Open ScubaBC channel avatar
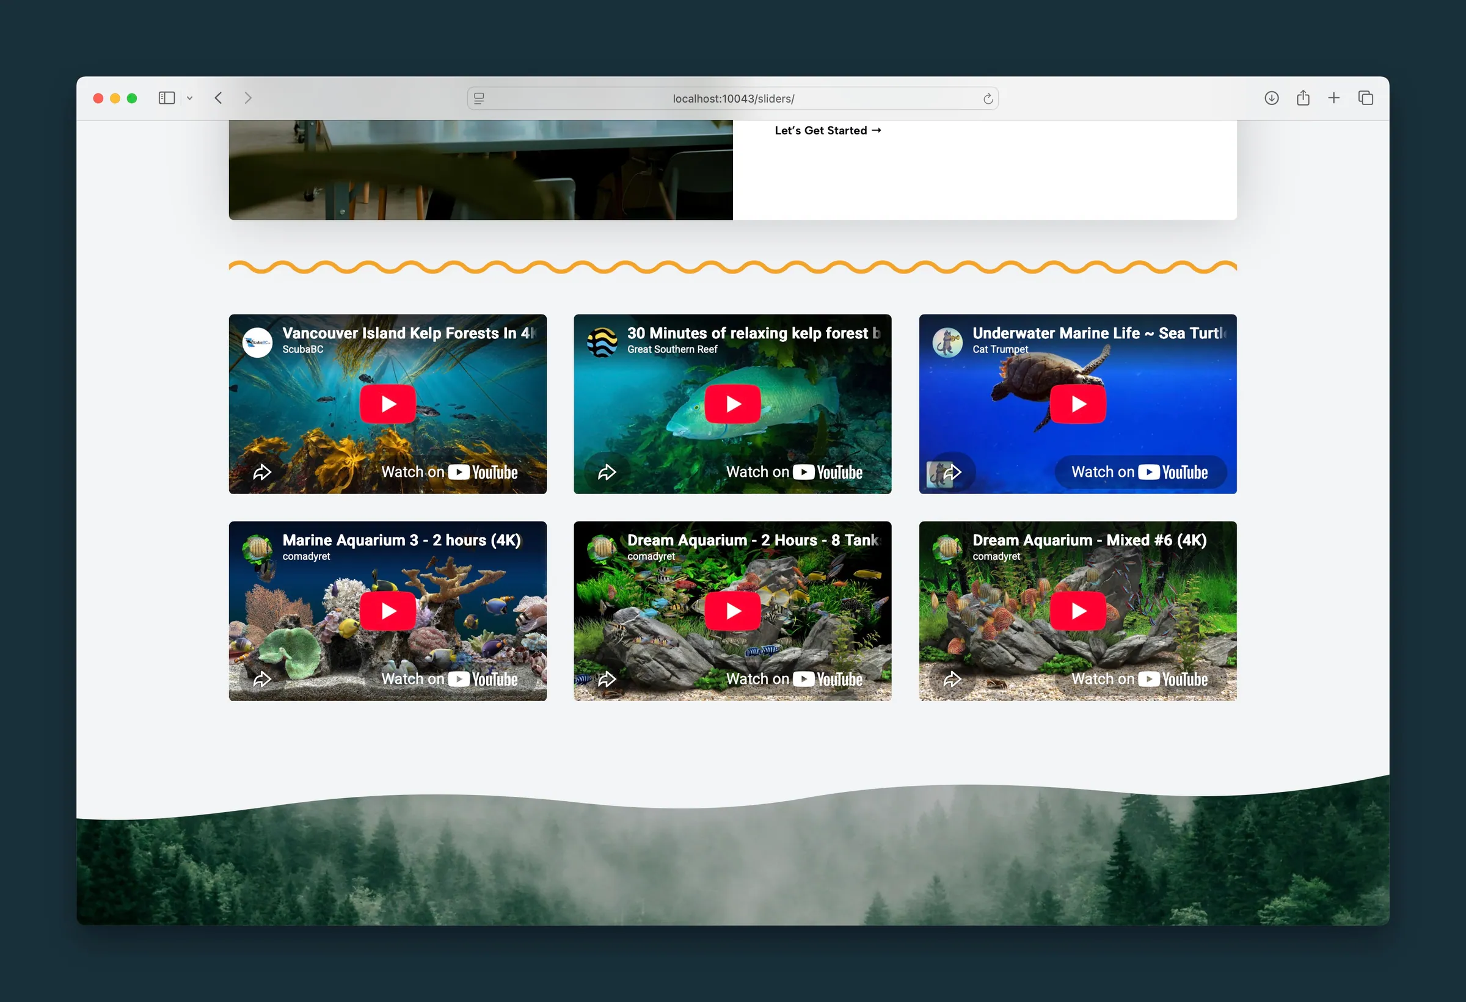1466x1002 pixels. point(257,343)
